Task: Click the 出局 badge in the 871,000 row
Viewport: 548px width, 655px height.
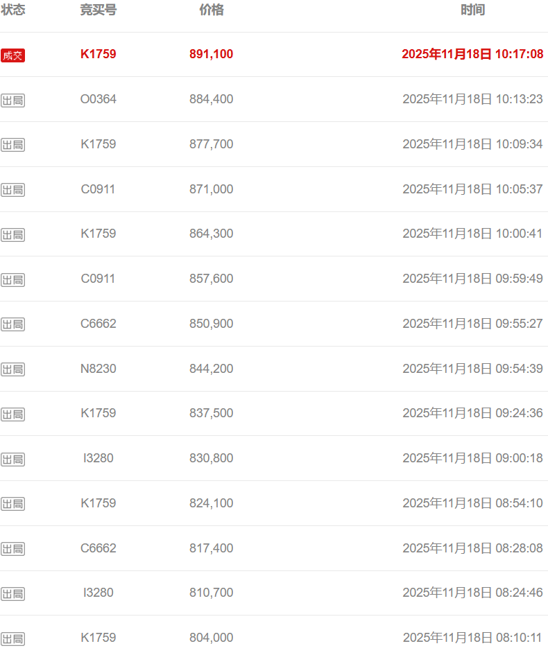Action: (12, 190)
